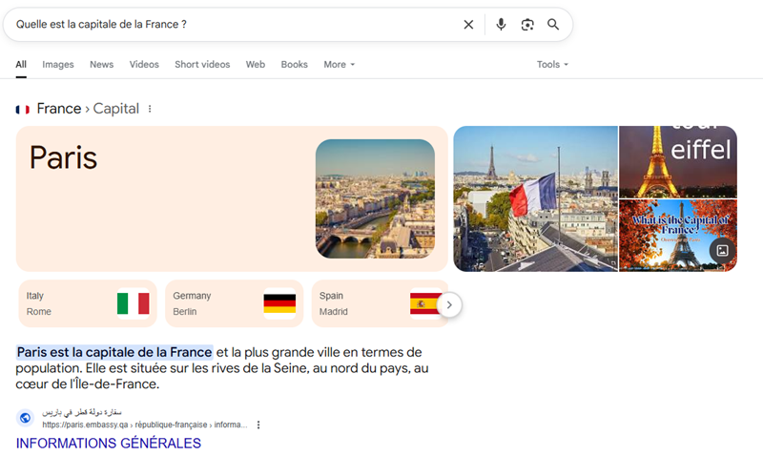Open the three-dot menu next to paris.embassy.qa result
The image size is (763, 456).
(258, 425)
